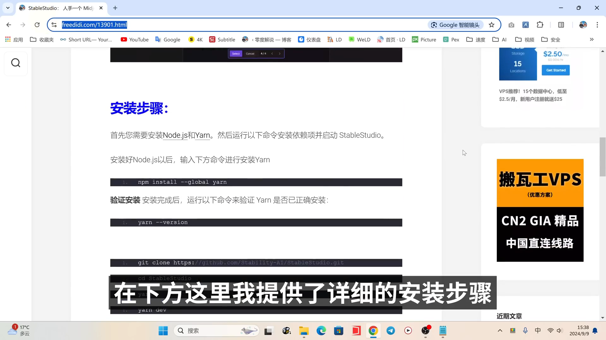Screen dimensions: 606x340
Task: Toggle the 中 input method indicator
Action: pyautogui.click(x=538, y=331)
